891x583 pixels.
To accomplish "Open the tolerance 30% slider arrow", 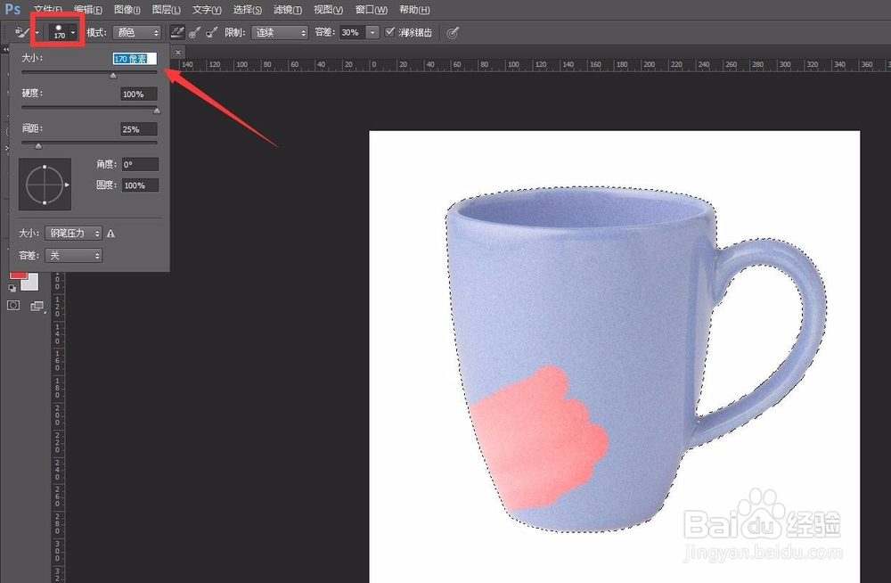I will point(372,32).
